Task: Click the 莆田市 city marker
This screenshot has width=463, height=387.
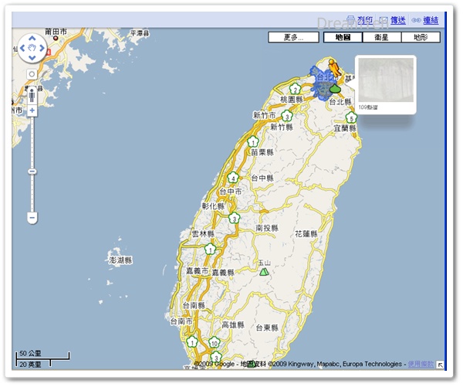Action: (x=56, y=38)
